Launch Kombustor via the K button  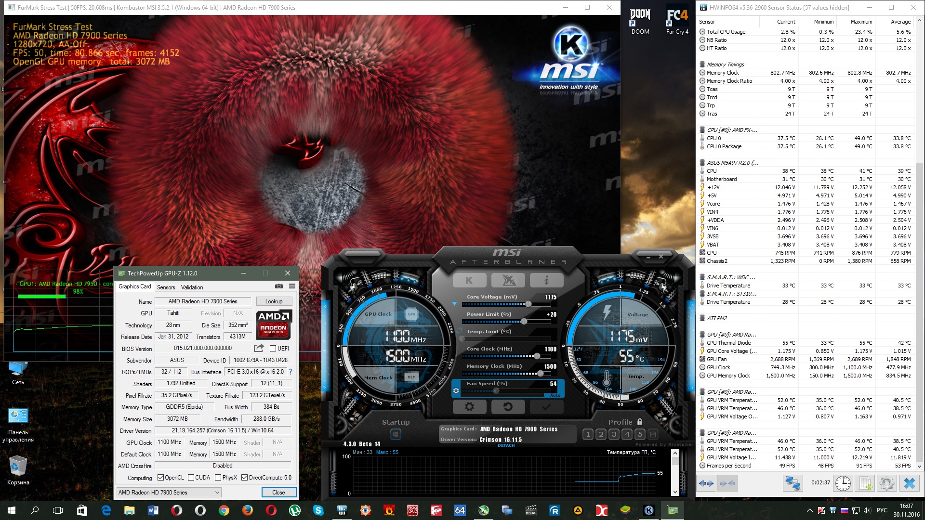click(469, 280)
